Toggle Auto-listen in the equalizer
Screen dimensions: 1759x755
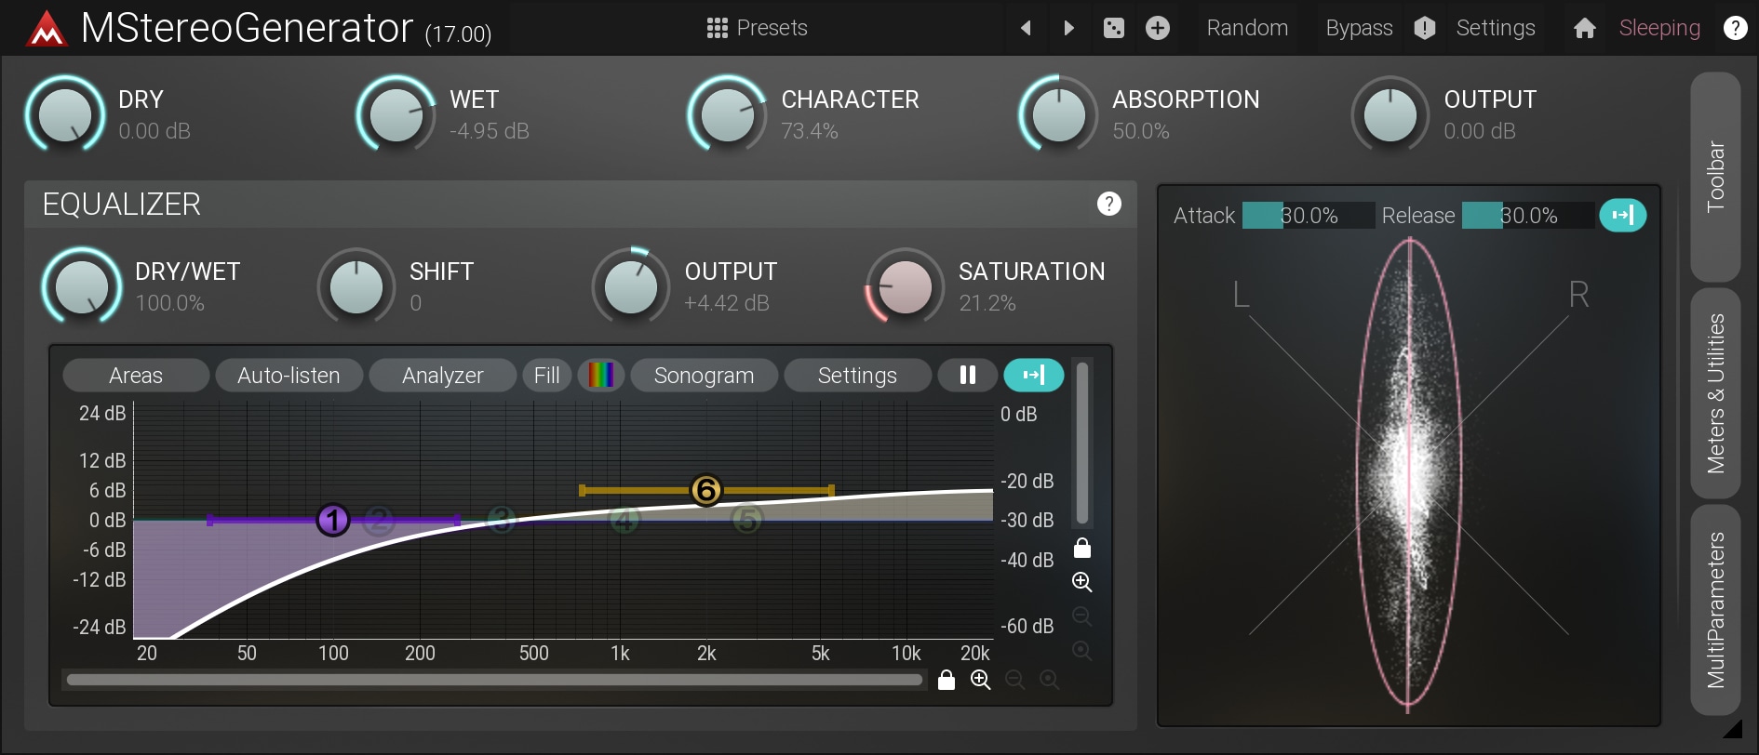[x=289, y=376]
